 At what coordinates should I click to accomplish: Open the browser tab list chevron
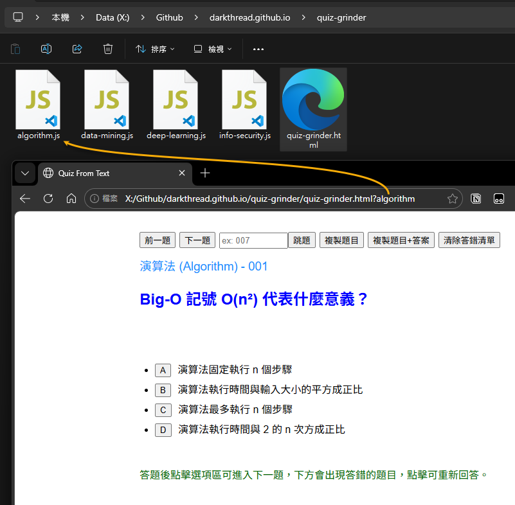pyautogui.click(x=25, y=173)
